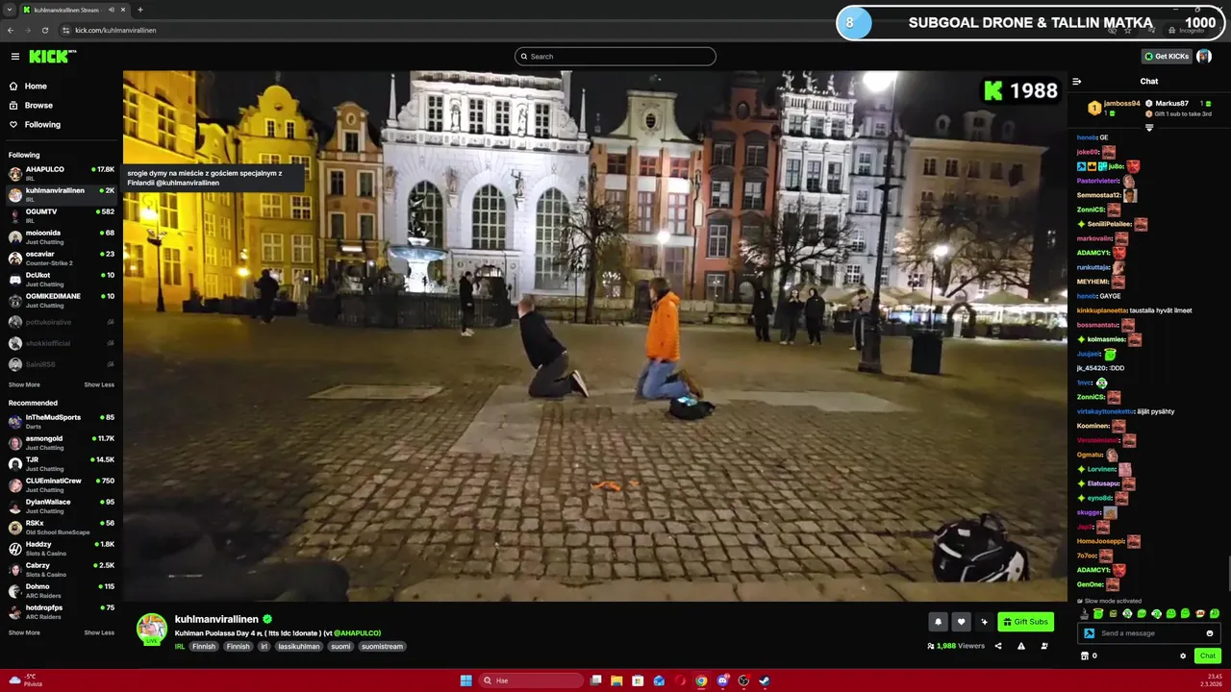Click the Windows Start button
The height and width of the screenshot is (692, 1231).
pyautogui.click(x=465, y=680)
